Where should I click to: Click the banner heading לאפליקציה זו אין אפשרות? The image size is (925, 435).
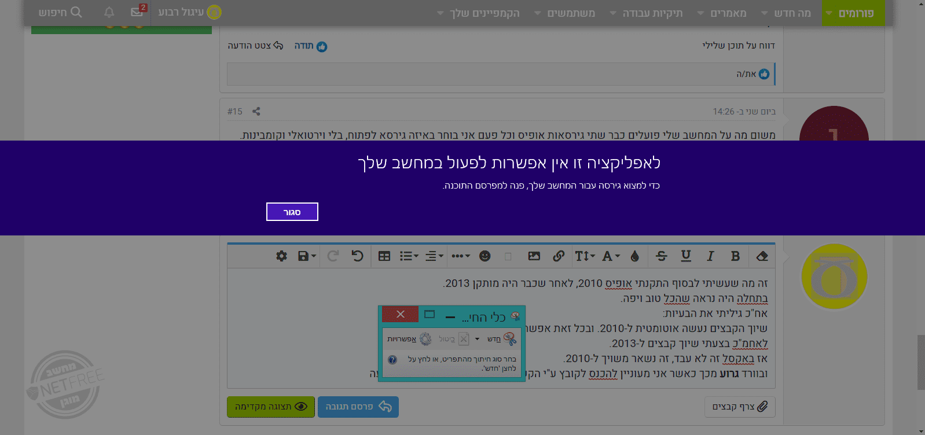[509, 163]
